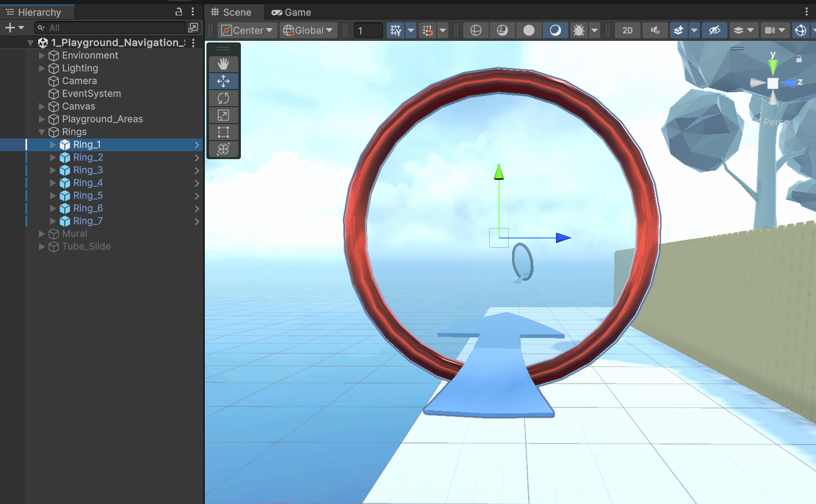
Task: Switch to the Game tab
Action: (291, 12)
